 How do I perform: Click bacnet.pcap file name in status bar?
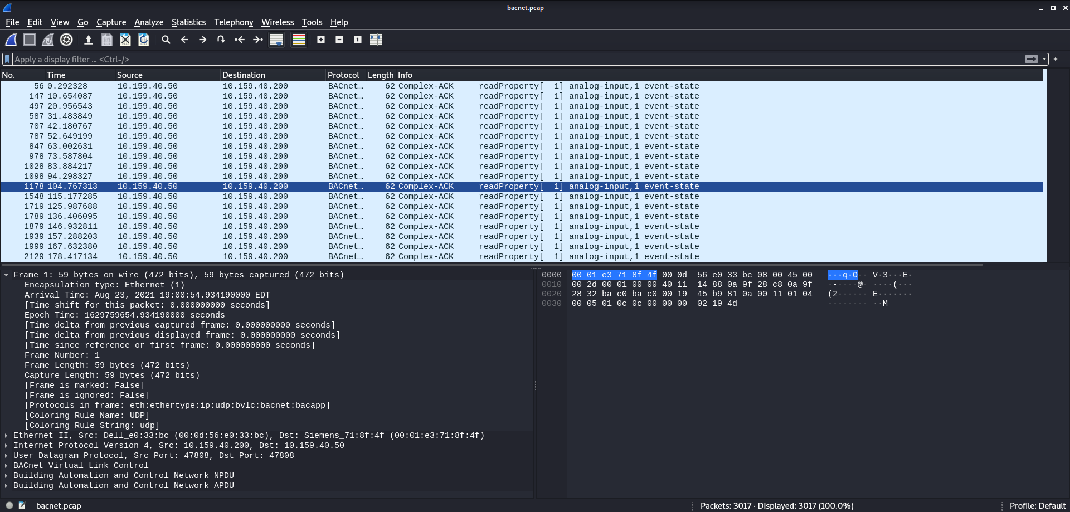(59, 505)
